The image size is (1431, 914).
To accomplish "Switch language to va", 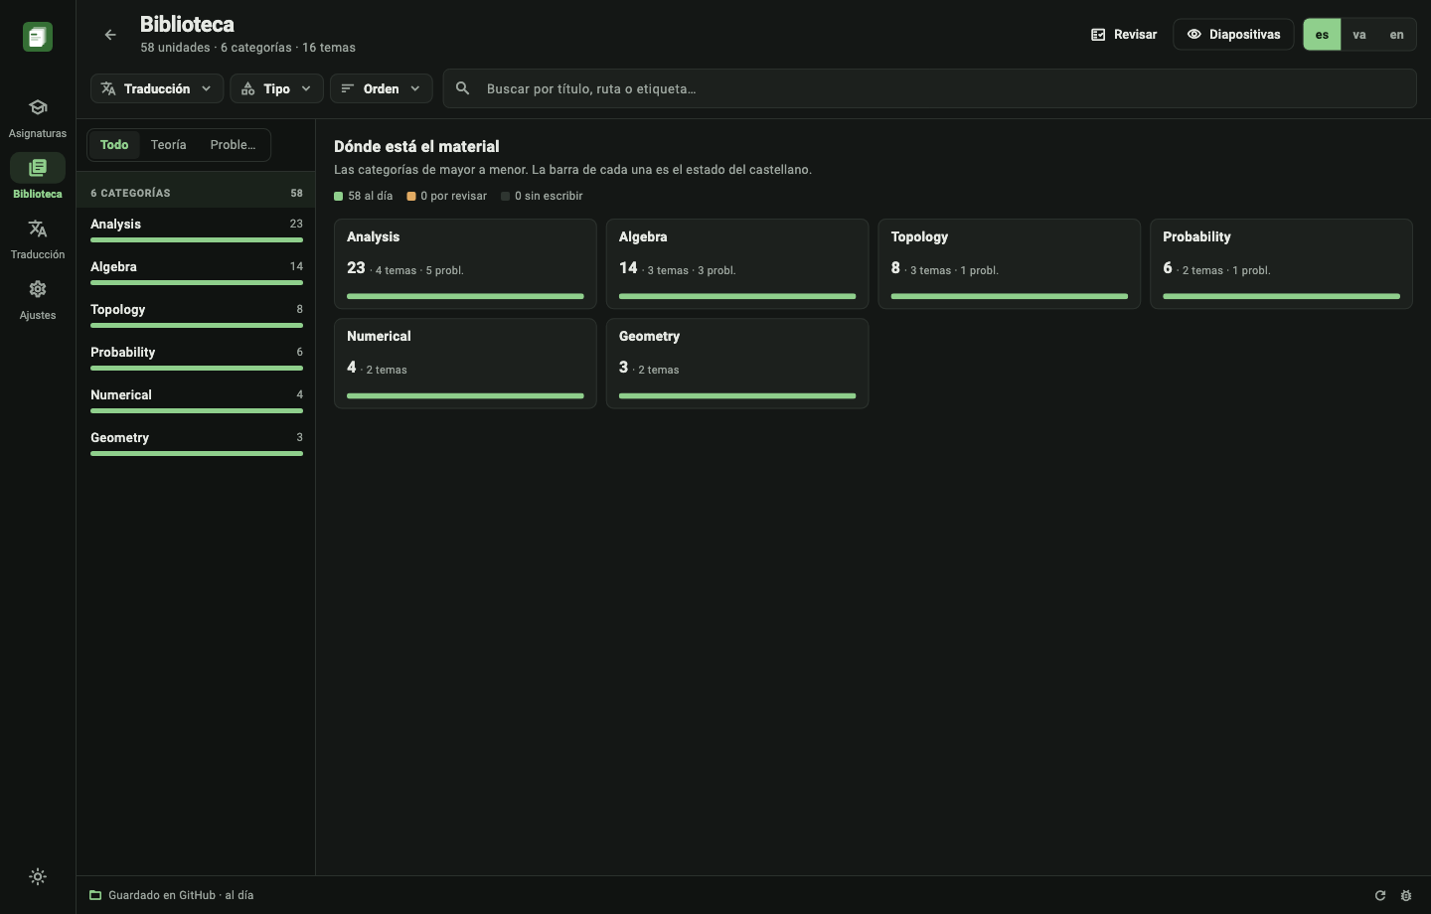I will coord(1359,34).
